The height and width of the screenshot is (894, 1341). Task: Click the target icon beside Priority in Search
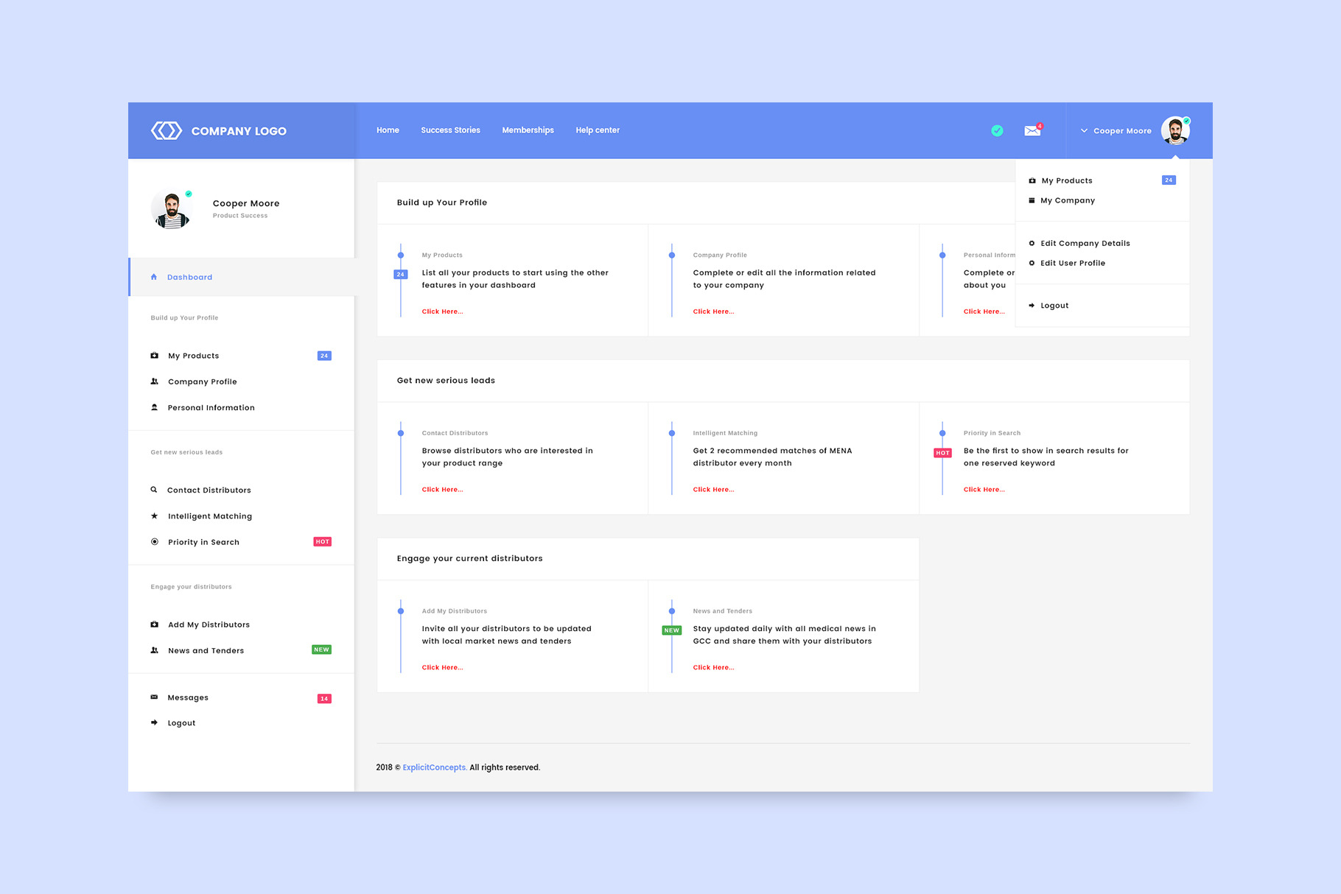point(154,542)
